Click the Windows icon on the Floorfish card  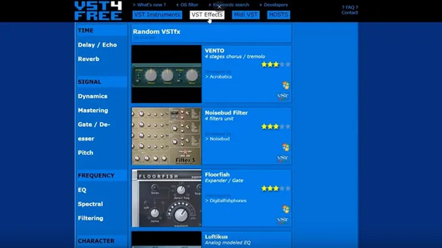point(285,209)
